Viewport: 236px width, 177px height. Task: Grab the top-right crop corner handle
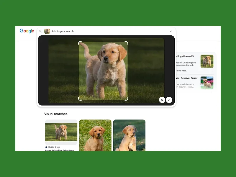pyautogui.click(x=127, y=43)
